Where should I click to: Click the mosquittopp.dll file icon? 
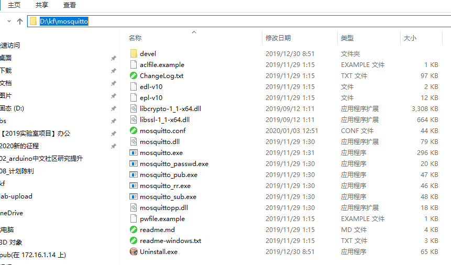(134, 208)
